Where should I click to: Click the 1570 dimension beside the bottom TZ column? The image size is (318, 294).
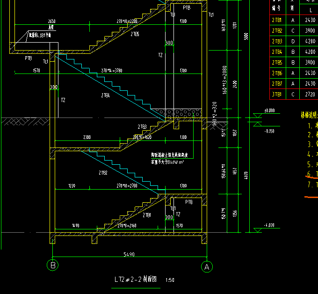point(180,226)
